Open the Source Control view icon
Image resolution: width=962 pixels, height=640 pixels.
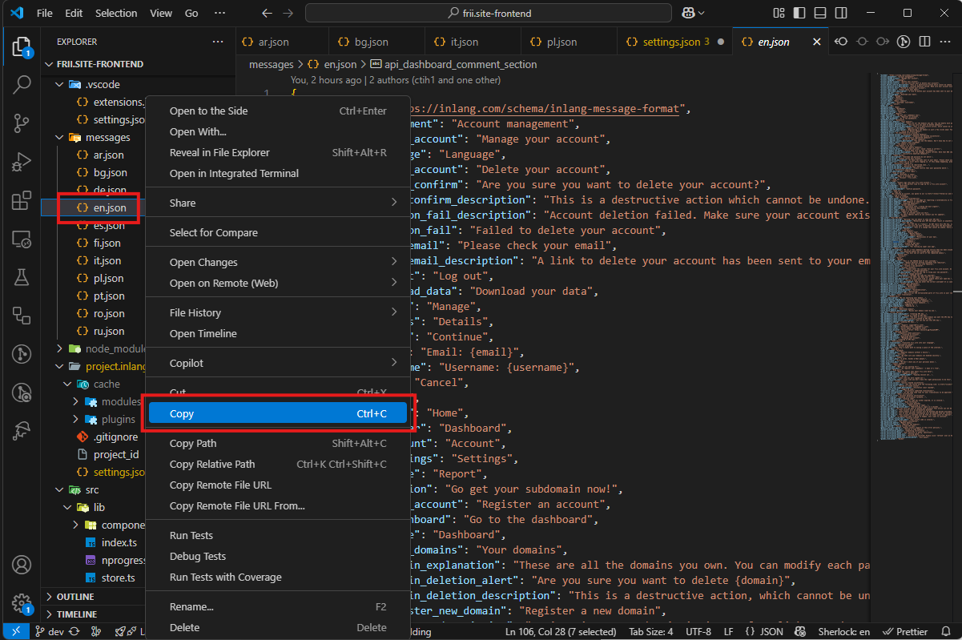tap(22, 123)
